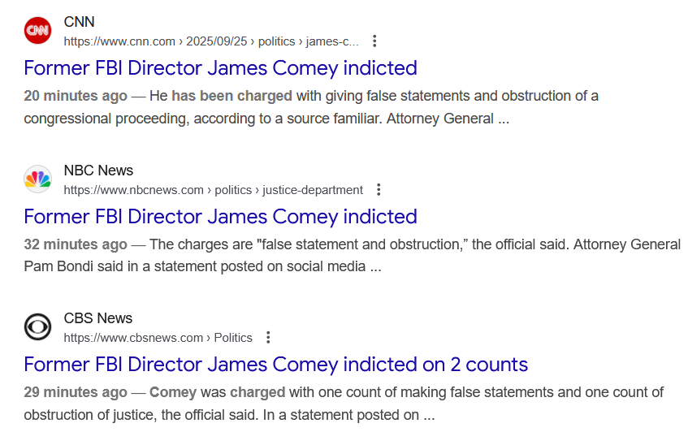The width and height of the screenshot is (688, 432).
Task: Click the red CNN logo icon
Action: pyautogui.click(x=37, y=31)
